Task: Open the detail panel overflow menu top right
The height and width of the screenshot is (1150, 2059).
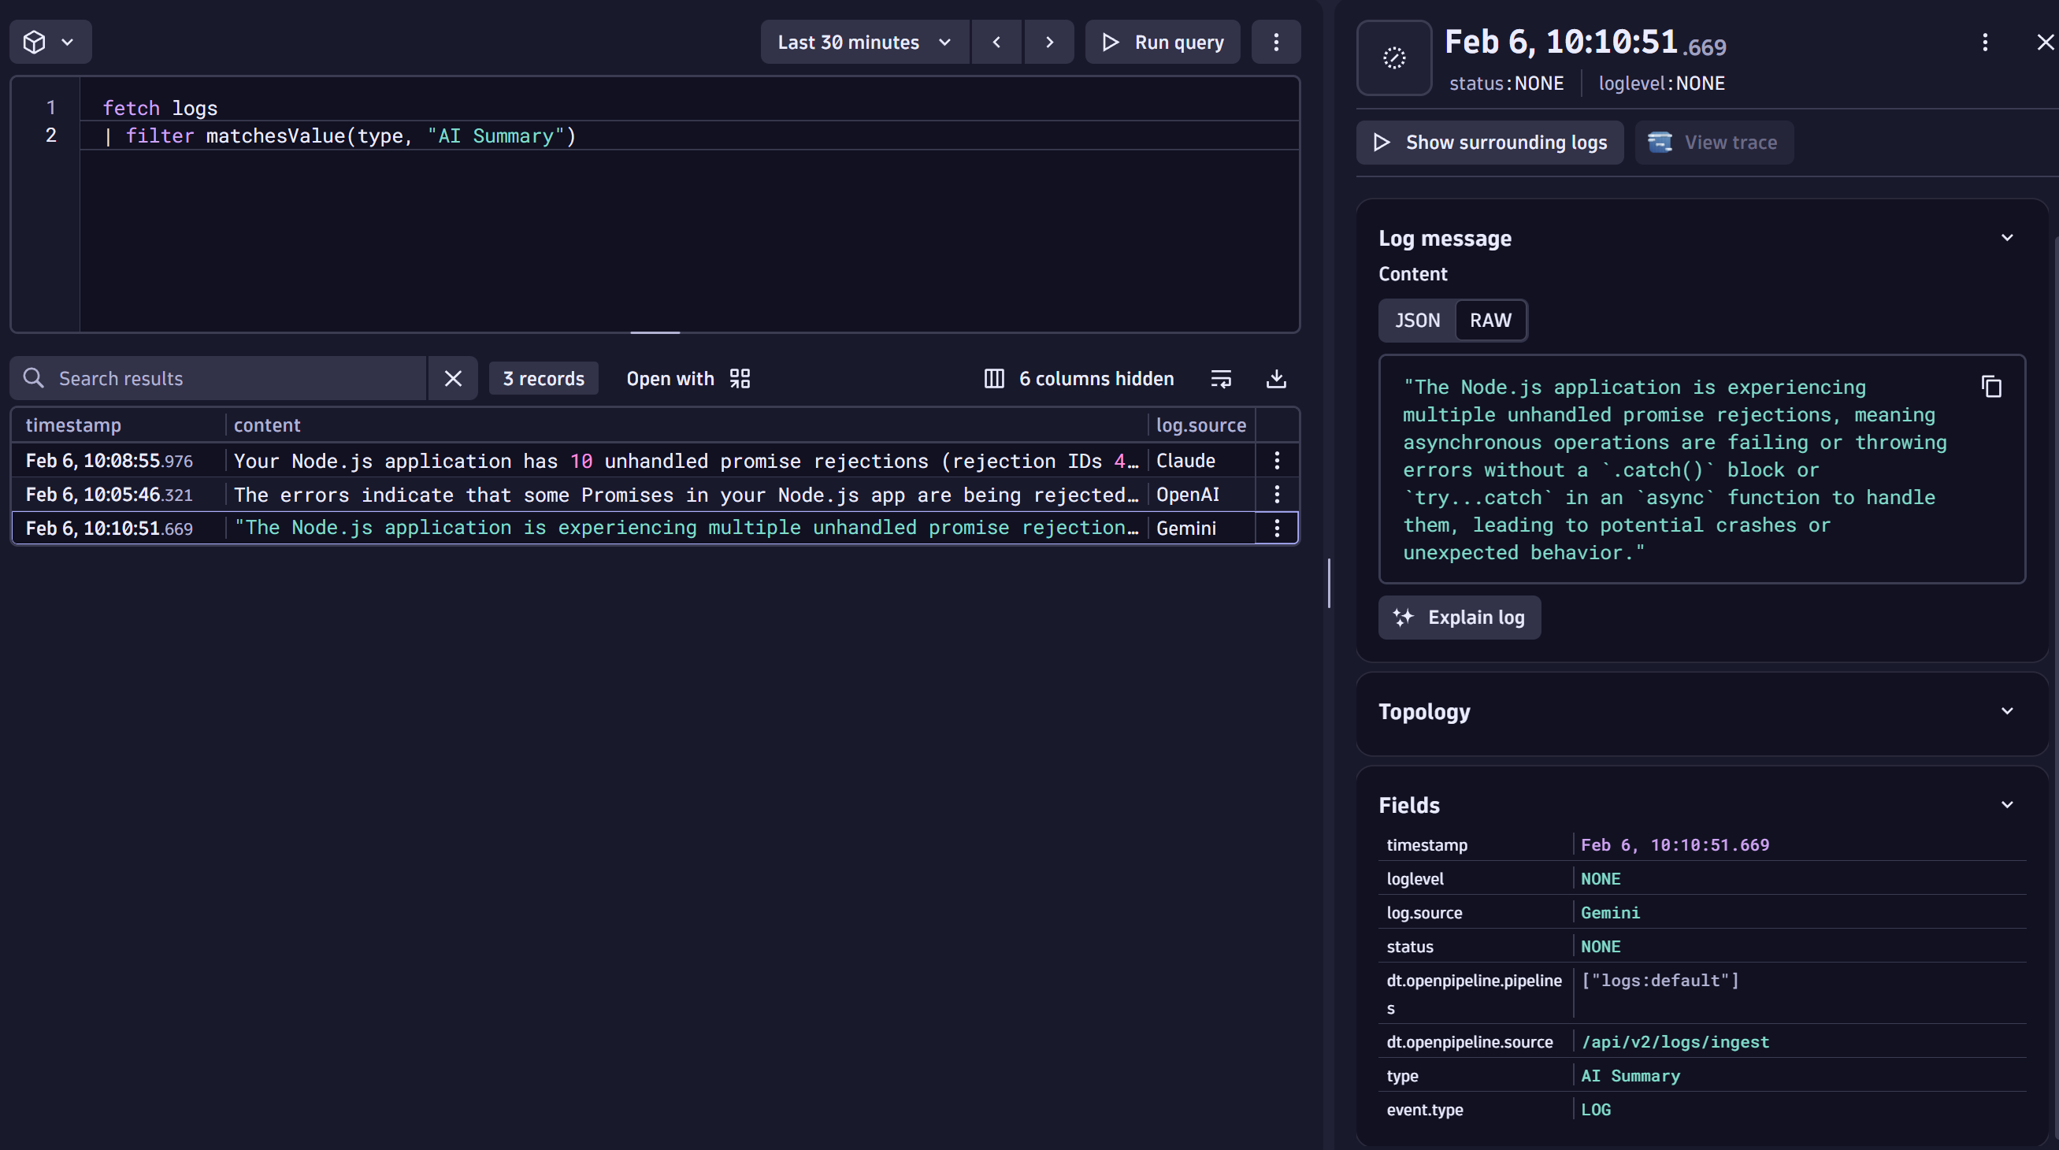Action: 1986,42
